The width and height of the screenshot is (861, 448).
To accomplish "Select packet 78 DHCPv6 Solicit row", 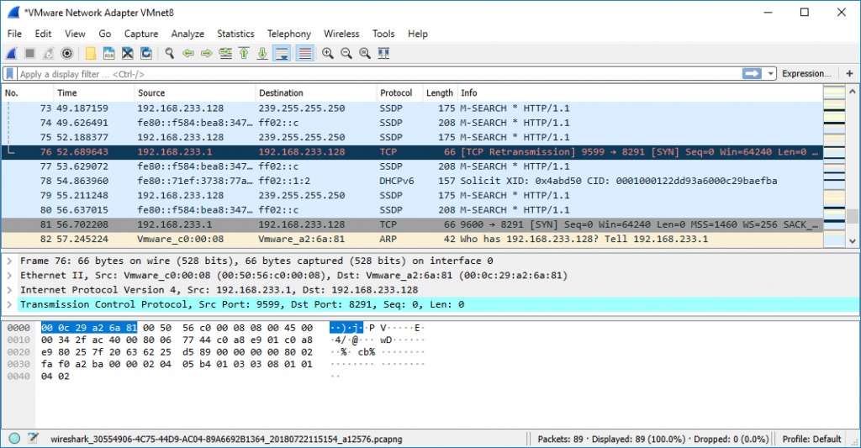I will click(x=412, y=181).
